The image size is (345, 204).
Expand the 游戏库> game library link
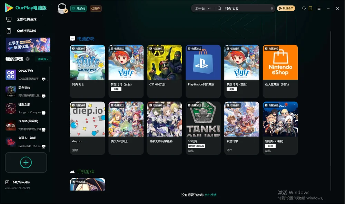click(43, 59)
